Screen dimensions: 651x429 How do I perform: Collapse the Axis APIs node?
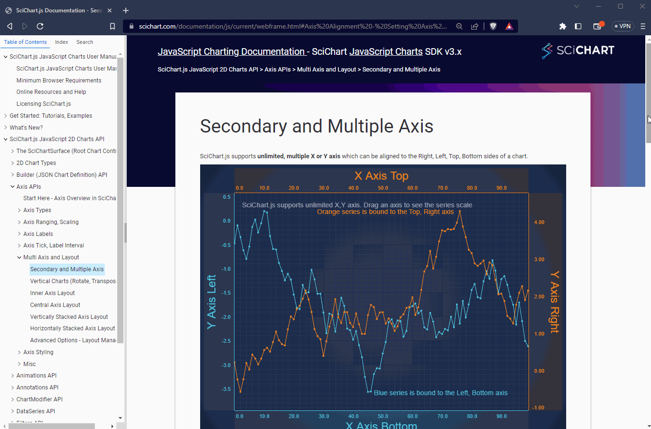12,187
